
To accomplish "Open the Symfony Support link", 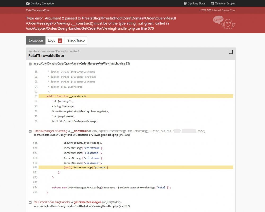I will tap(223, 3).
